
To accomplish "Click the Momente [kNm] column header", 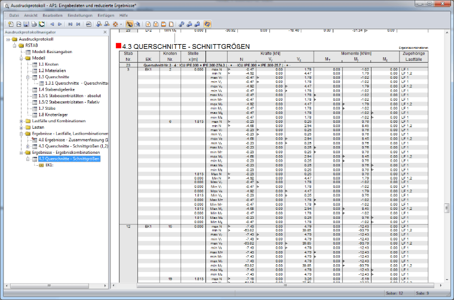I will (356, 54).
